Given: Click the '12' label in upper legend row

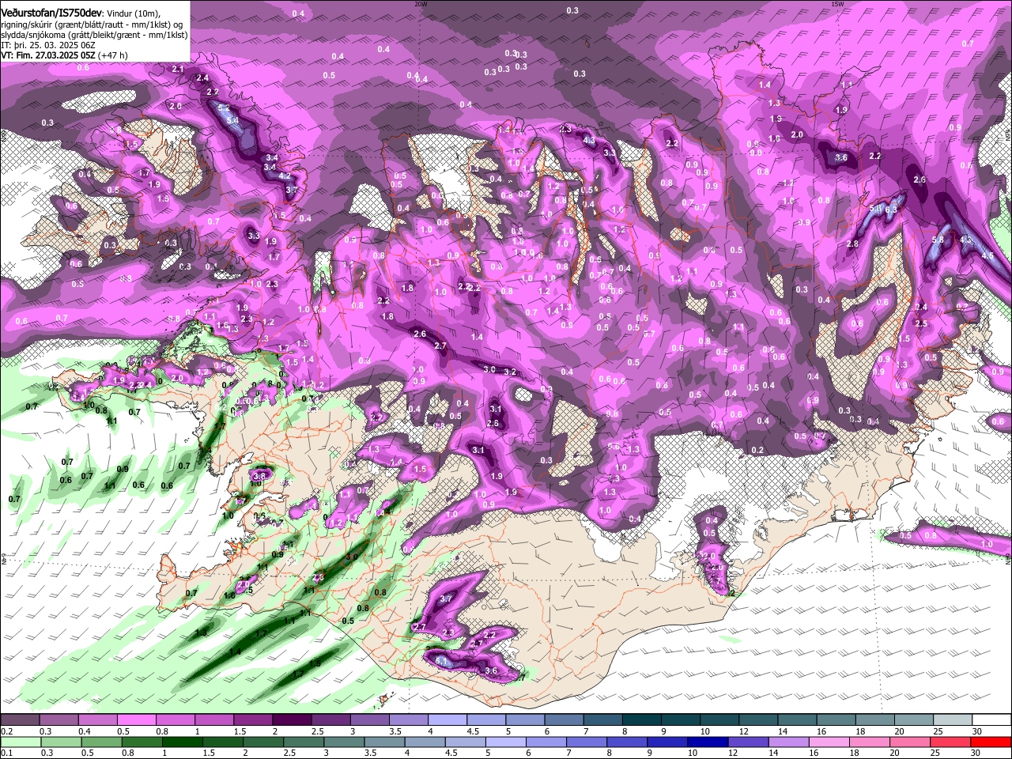Looking at the screenshot, I should click(x=744, y=731).
